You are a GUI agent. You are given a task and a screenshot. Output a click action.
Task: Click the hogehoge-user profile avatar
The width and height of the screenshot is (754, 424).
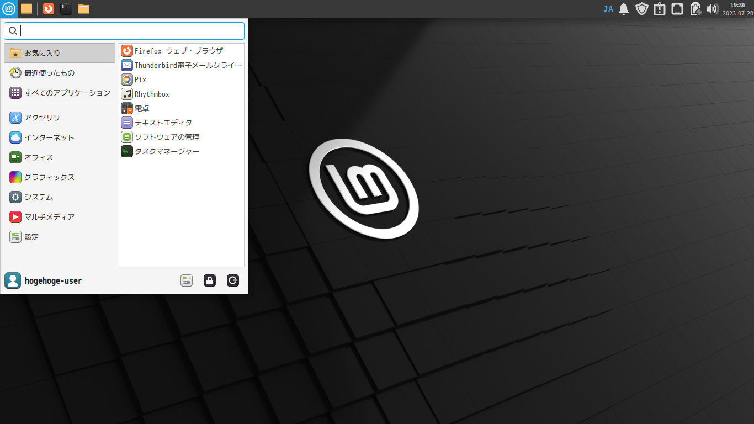click(13, 280)
